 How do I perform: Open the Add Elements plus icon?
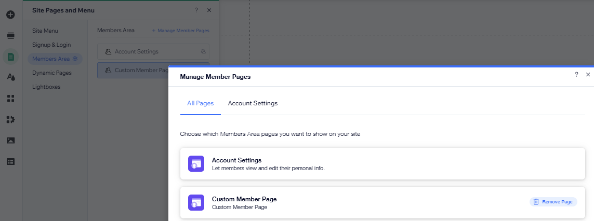click(10, 15)
